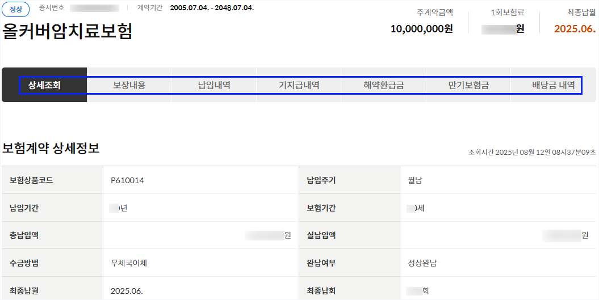Click the 10,000,000원 main contract amount
Viewport: 599px width, 300px height.
point(422,28)
